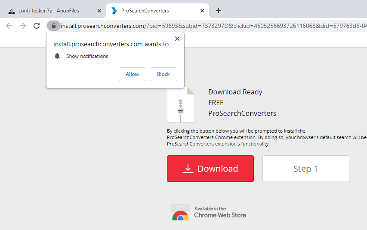Block notifications from prosearchconverters
This screenshot has height=230, width=367.
163,74
